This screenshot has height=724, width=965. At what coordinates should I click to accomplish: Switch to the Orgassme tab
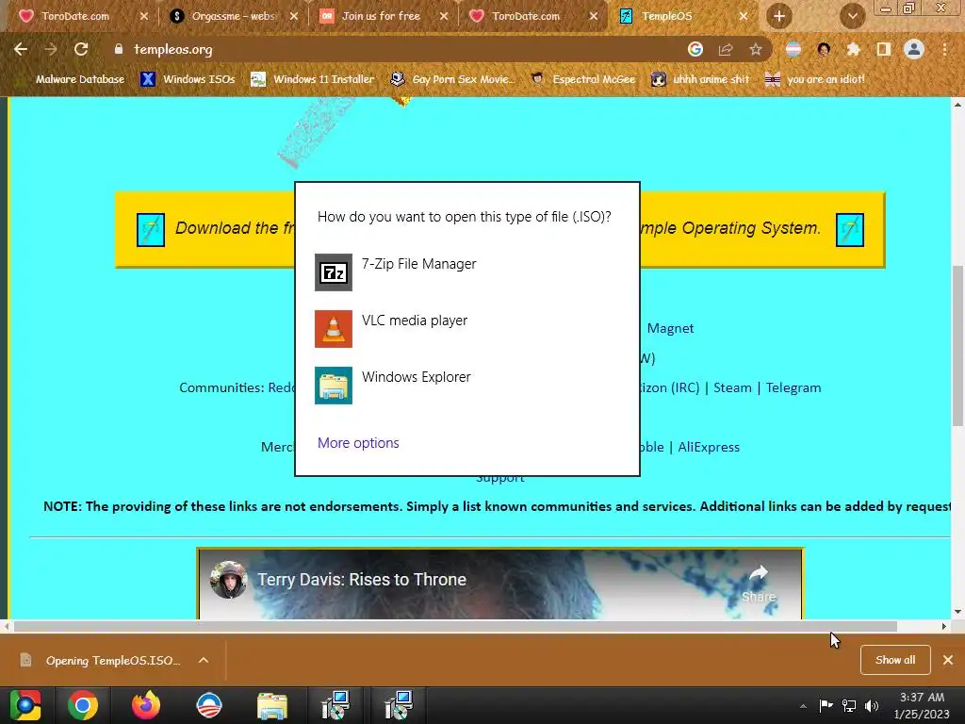224,16
